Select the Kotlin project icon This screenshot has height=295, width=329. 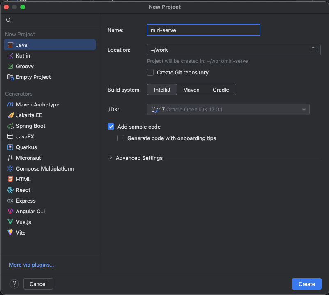point(10,55)
